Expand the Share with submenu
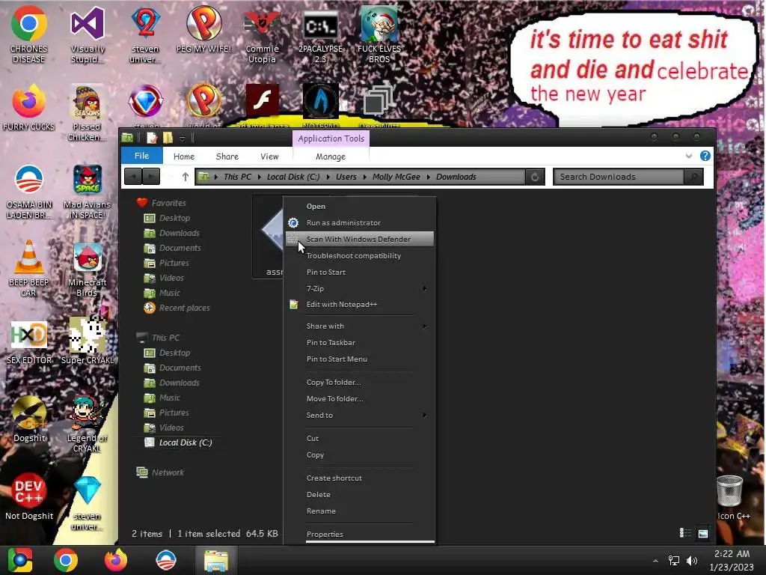The height and width of the screenshot is (575, 766). pos(425,326)
